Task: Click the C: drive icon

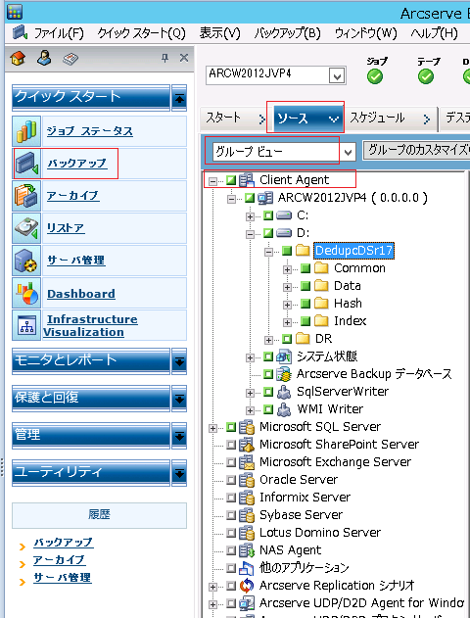Action: click(284, 215)
